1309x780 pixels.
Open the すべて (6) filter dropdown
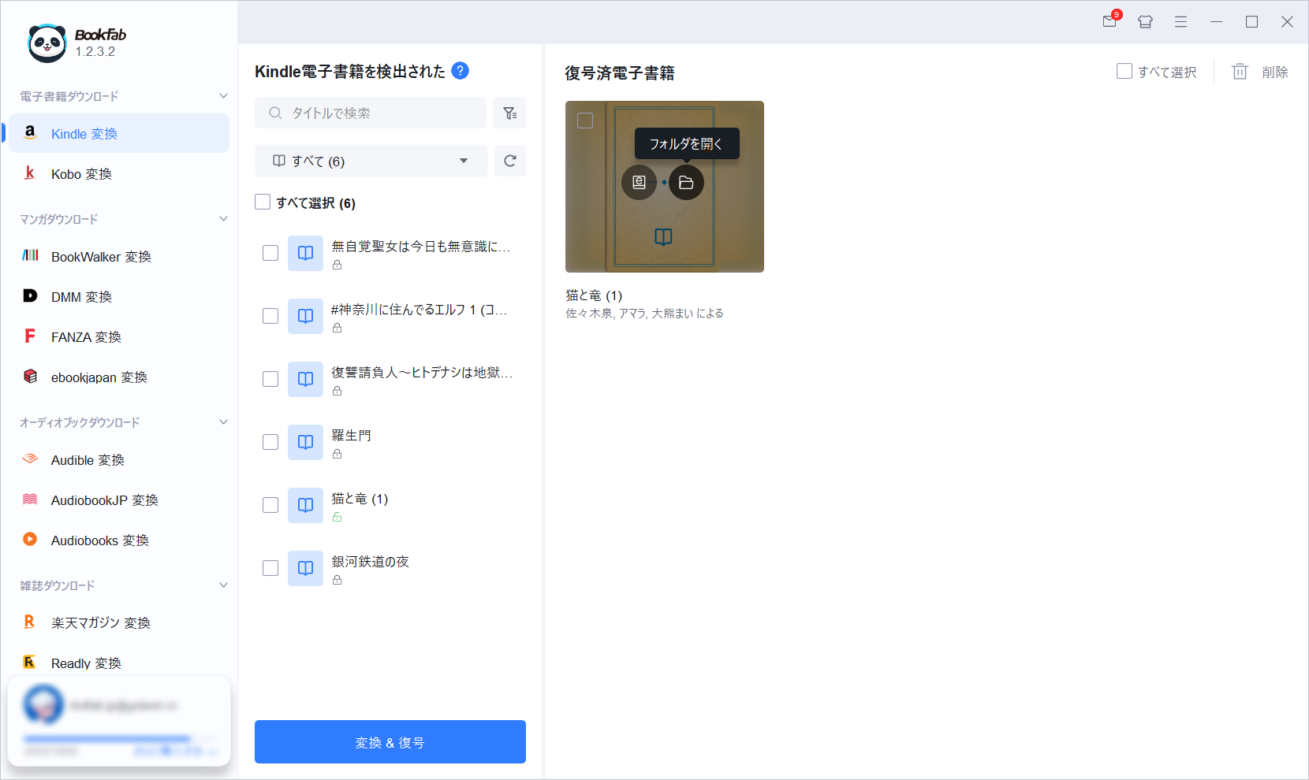point(371,161)
